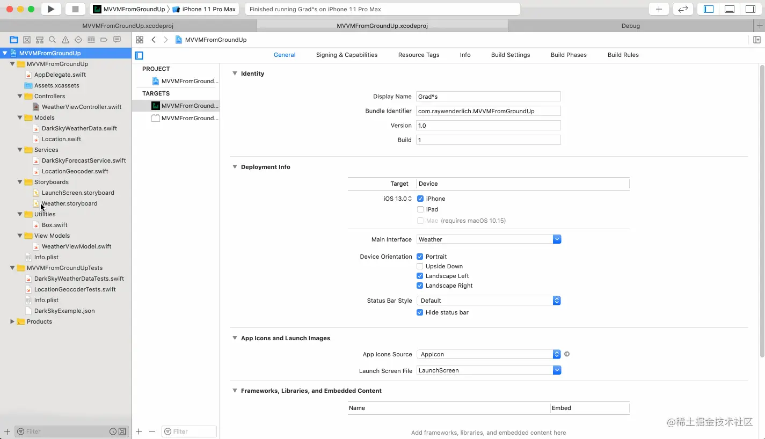
Task: Open the Build Rules tab
Action: (x=623, y=55)
